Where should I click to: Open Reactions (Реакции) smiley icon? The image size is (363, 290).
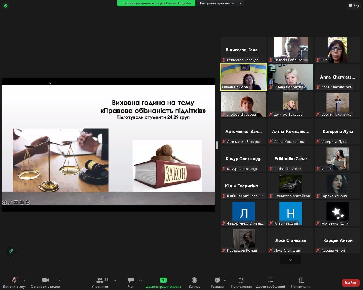click(217, 280)
